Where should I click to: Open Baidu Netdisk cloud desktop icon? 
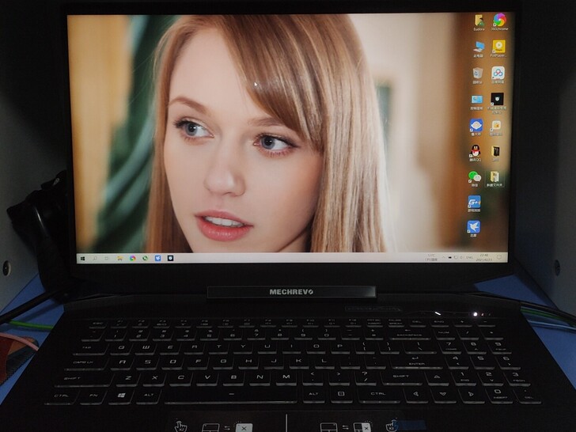coord(498,74)
